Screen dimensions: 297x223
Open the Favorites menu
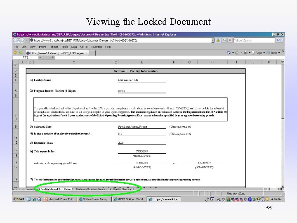[96, 47]
